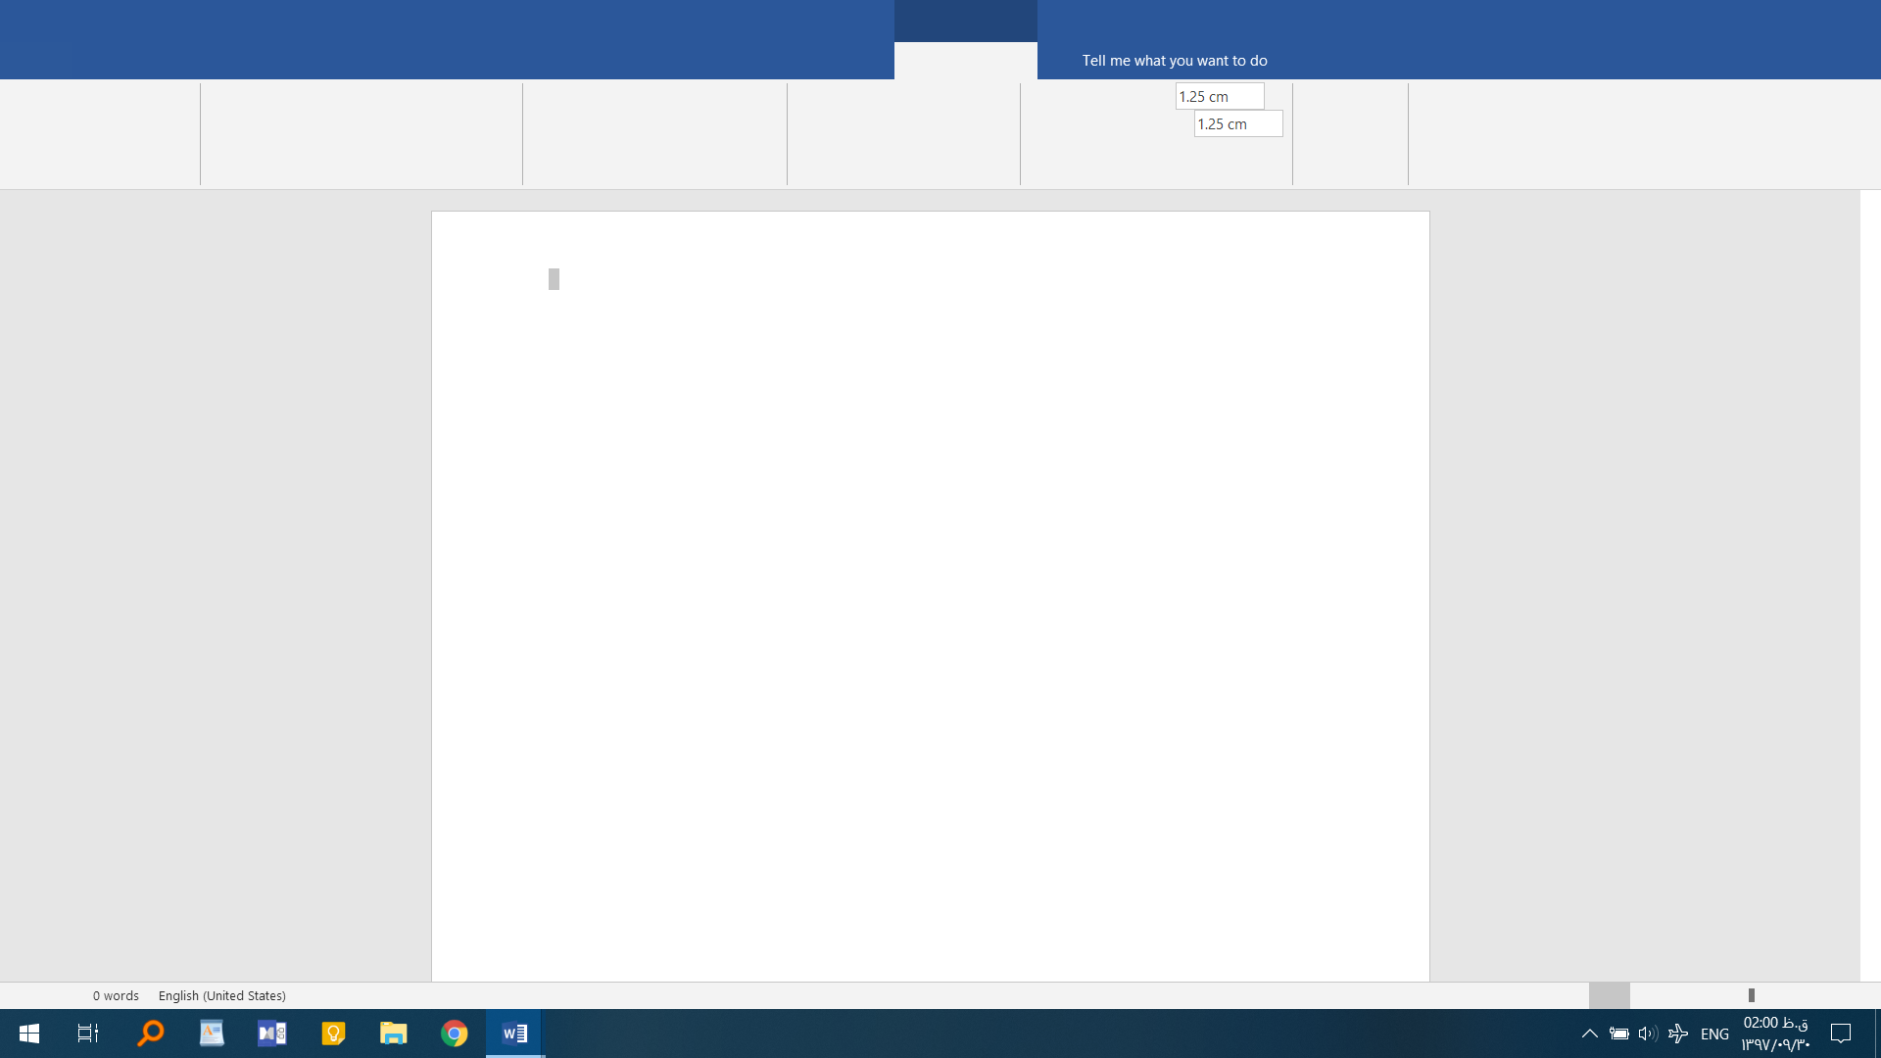Screen dimensions: 1881x1058
Task: Open the volume control in system tray
Action: pyautogui.click(x=1648, y=1034)
